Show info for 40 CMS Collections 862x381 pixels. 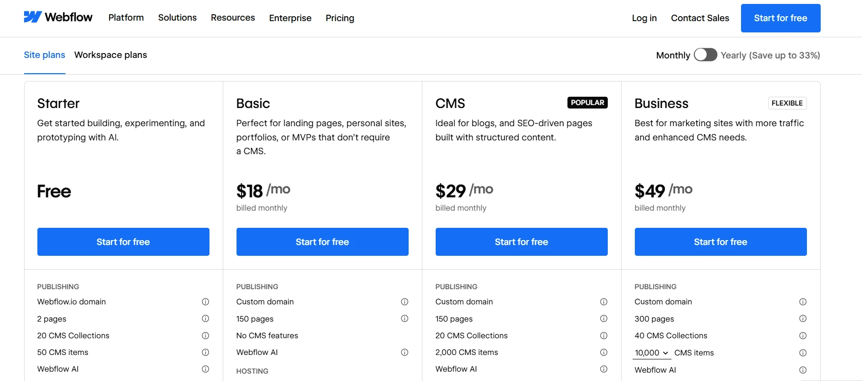point(803,335)
